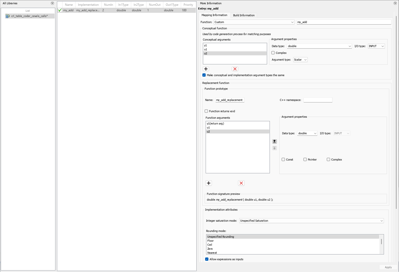This screenshot has width=399, height=272.
Task: Uncheck Allow expressions as inputs
Action: point(207,259)
